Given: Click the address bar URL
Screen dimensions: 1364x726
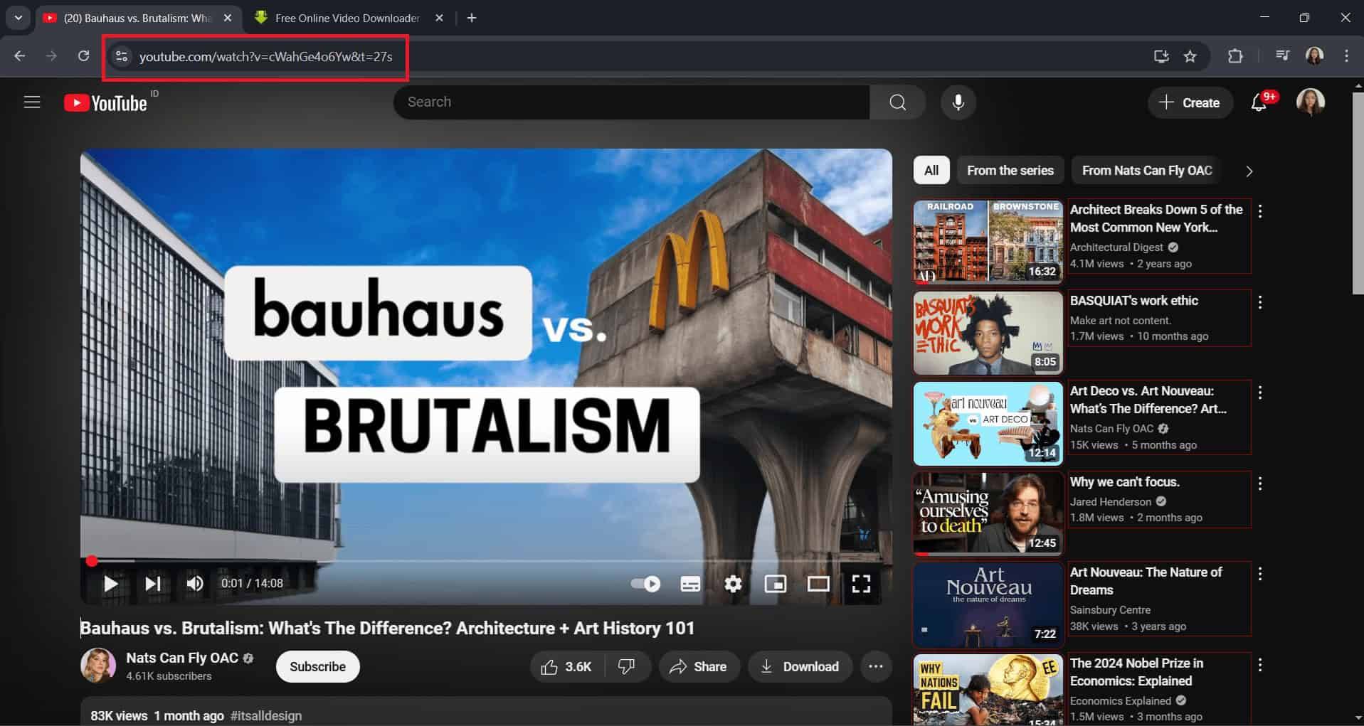Looking at the screenshot, I should [x=265, y=57].
